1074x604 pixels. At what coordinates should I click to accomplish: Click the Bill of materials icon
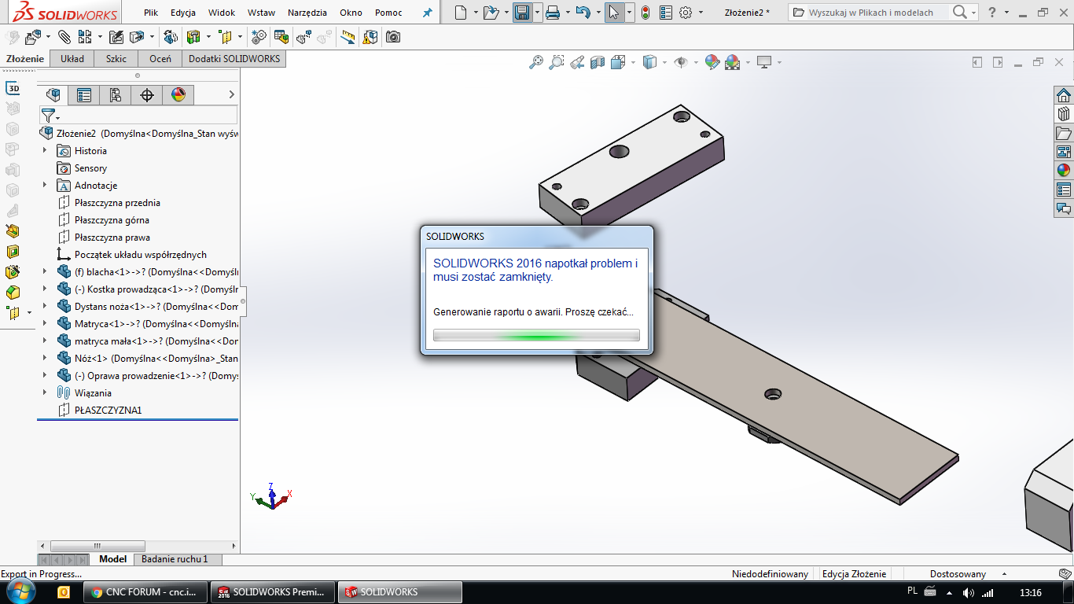pyautogui.click(x=281, y=37)
